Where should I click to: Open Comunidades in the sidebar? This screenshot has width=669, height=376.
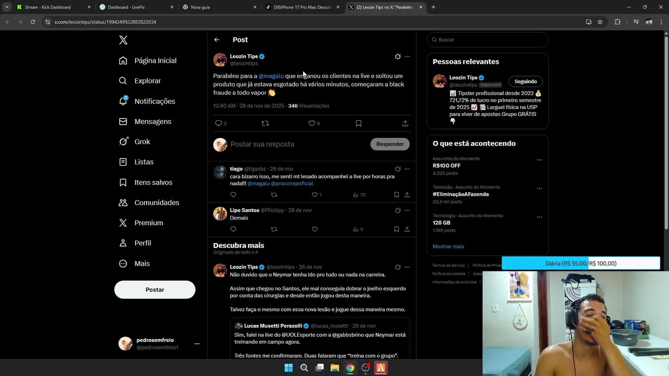tap(149, 203)
